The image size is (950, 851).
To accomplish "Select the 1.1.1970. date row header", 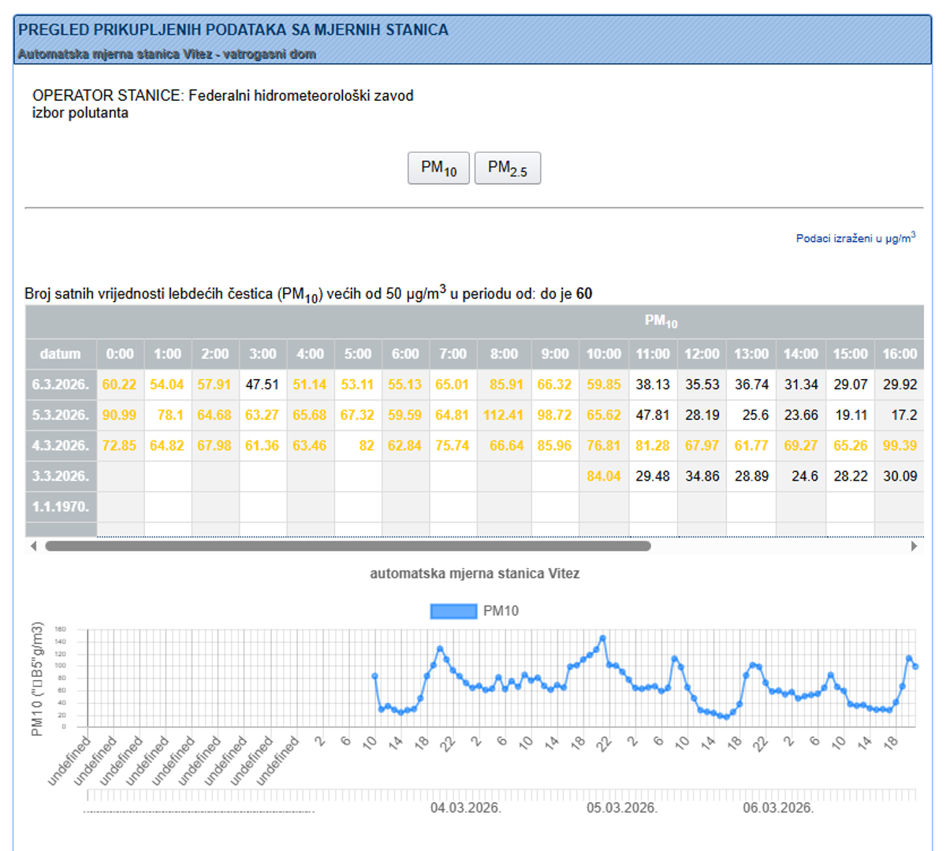I will tap(61, 507).
